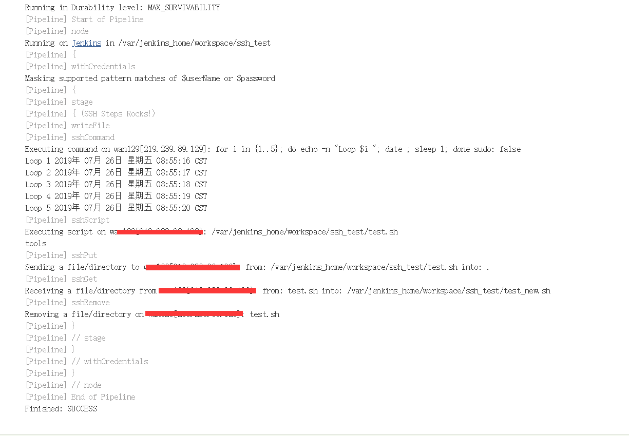Image resolution: width=629 pixels, height=436 pixels.
Task: Click the 'Finished: SUCCESS' status line
Action: coord(61,409)
